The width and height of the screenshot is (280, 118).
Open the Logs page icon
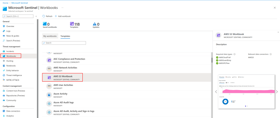point(4,31)
